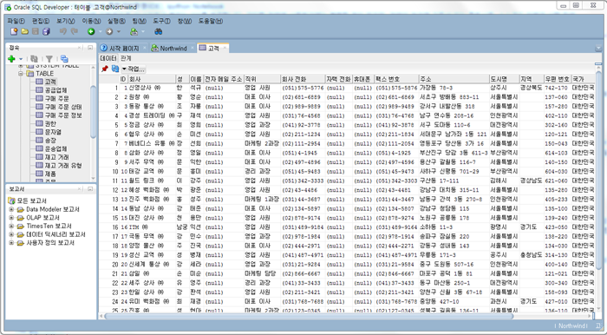This screenshot has height=335, width=607.
Task: Switch to the Northwind tab
Action: (173, 48)
